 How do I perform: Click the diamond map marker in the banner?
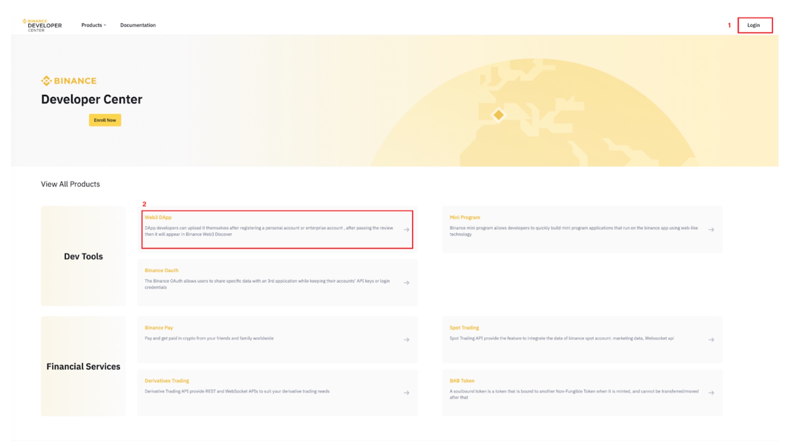pos(498,115)
